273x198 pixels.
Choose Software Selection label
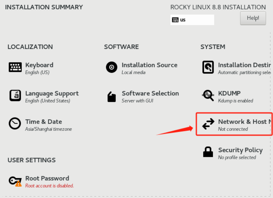150,93
